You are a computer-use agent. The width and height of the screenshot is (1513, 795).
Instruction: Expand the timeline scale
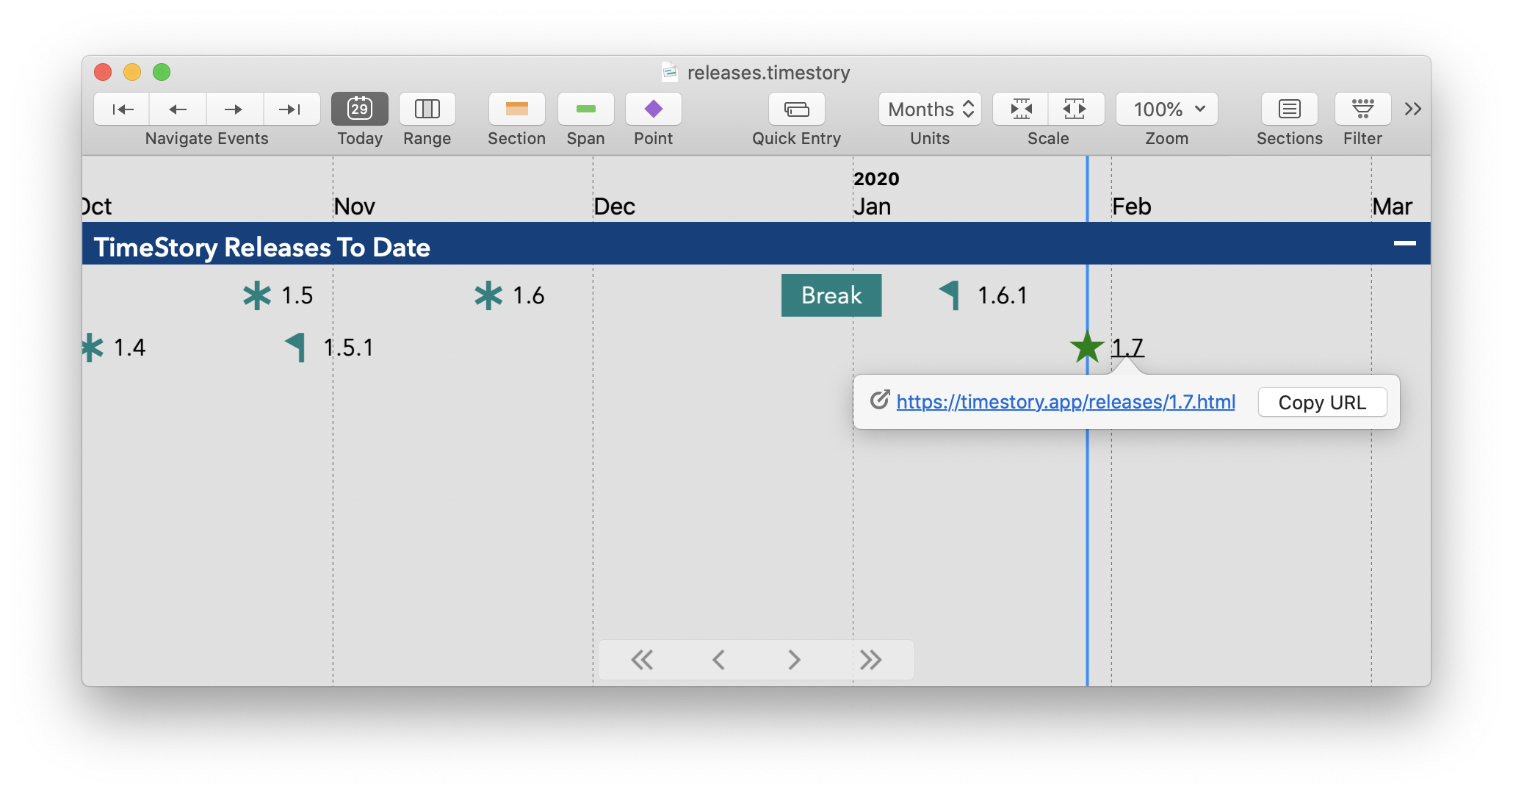[1075, 109]
